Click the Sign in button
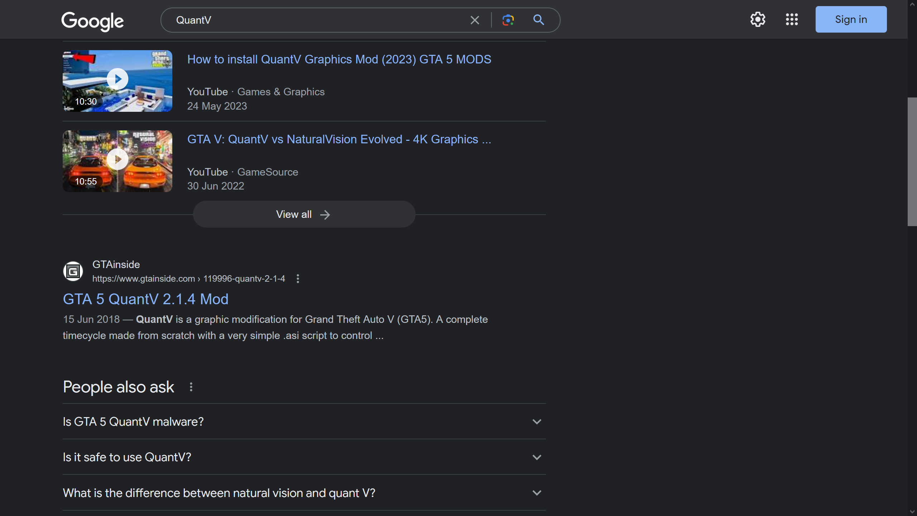 pos(851,19)
